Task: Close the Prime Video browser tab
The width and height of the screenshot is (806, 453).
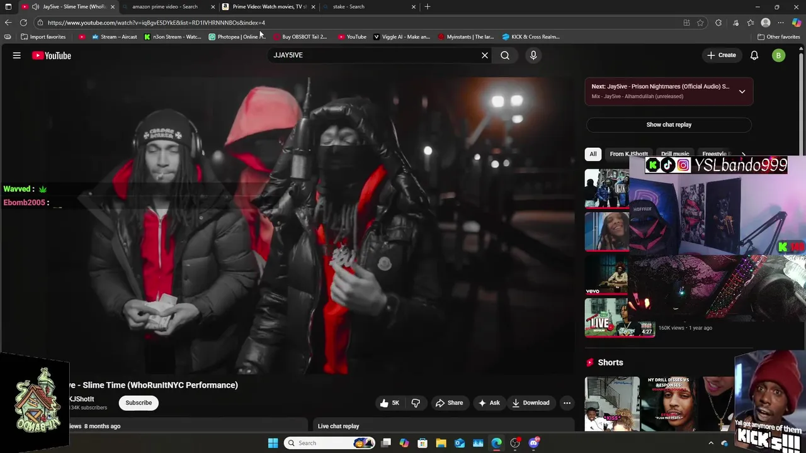Action: point(313,6)
